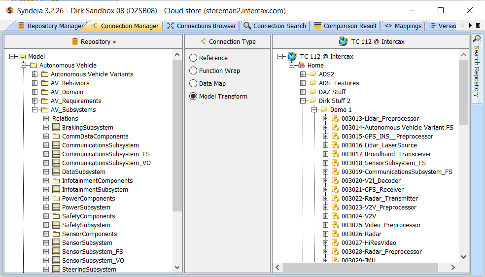The image size is (485, 277).
Task: Click the DataSubsystem block icon
Action: click(x=56, y=172)
